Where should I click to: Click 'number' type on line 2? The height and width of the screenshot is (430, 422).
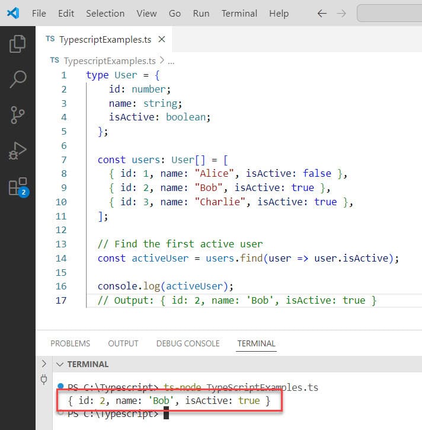tap(149, 90)
